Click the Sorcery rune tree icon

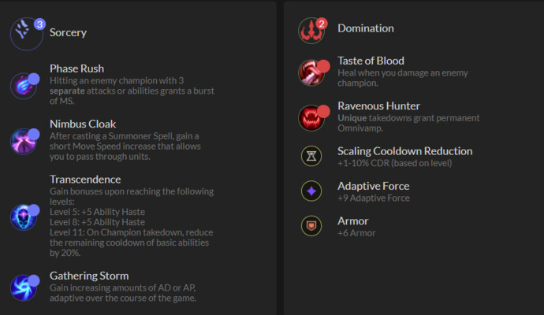(27, 34)
